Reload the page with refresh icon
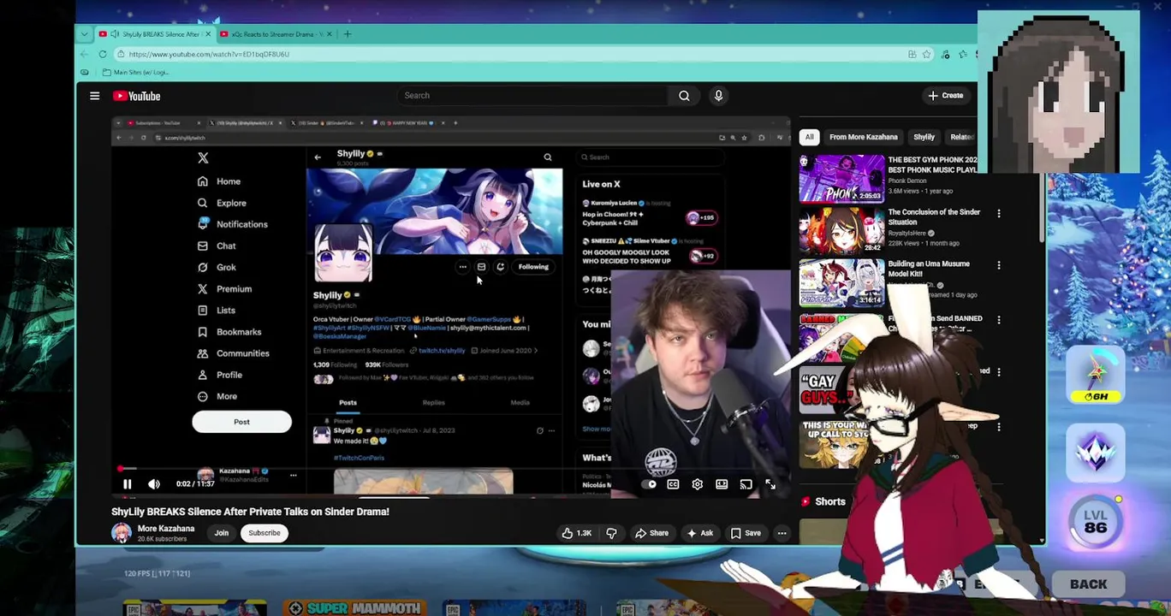The image size is (1171, 616). click(x=103, y=54)
